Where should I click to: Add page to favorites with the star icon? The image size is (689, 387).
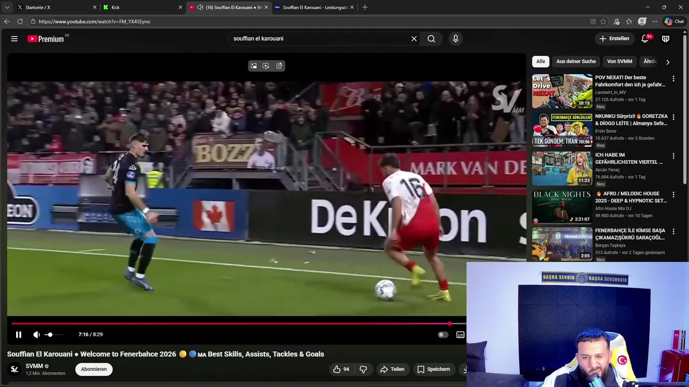point(603,21)
